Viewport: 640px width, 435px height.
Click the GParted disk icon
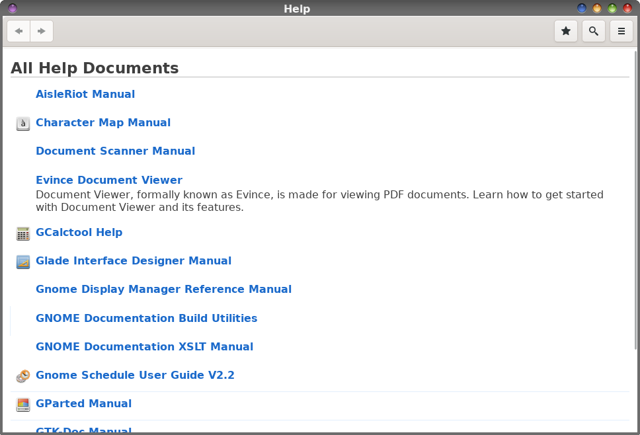tap(23, 405)
